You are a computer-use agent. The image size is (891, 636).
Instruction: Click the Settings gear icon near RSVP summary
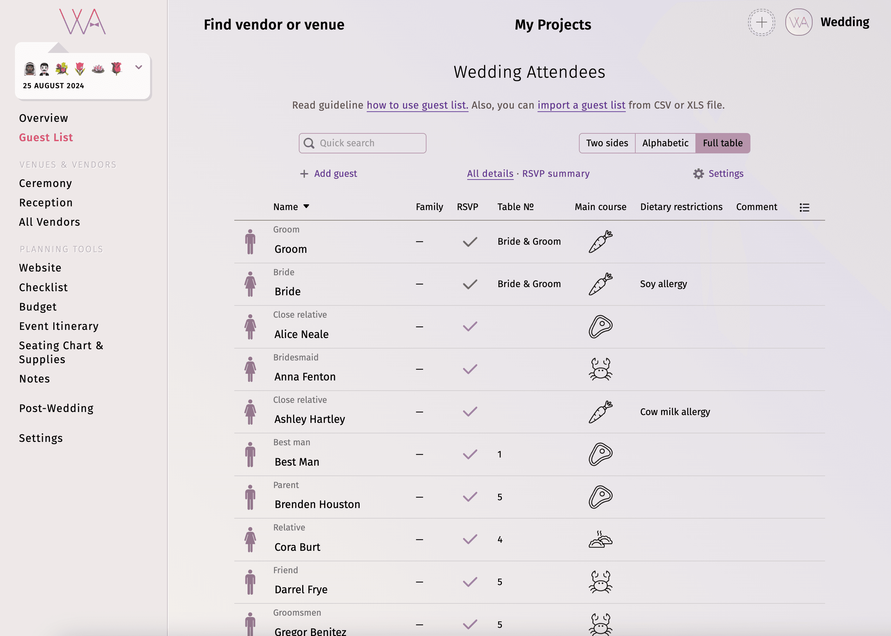click(x=697, y=174)
